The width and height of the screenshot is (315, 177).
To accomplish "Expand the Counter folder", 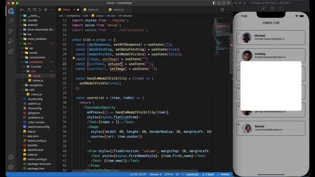I will 35,67.
